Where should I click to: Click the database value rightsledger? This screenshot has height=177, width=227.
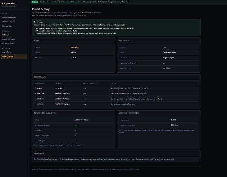[x=169, y=58]
